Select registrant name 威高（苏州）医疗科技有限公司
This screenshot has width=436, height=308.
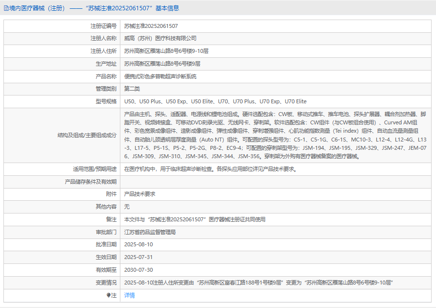[x=160, y=38]
